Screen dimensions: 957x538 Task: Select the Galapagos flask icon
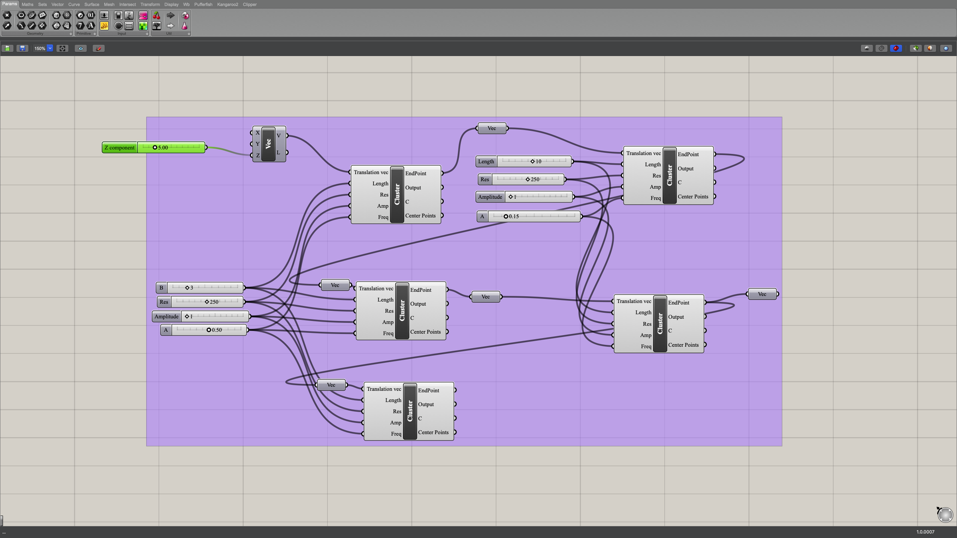click(185, 26)
